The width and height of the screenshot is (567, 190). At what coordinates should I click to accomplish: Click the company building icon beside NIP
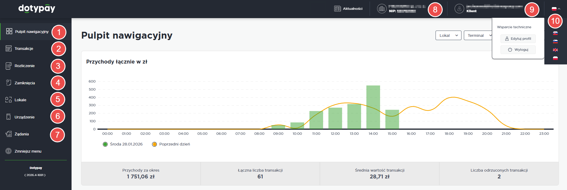pyautogui.click(x=382, y=9)
